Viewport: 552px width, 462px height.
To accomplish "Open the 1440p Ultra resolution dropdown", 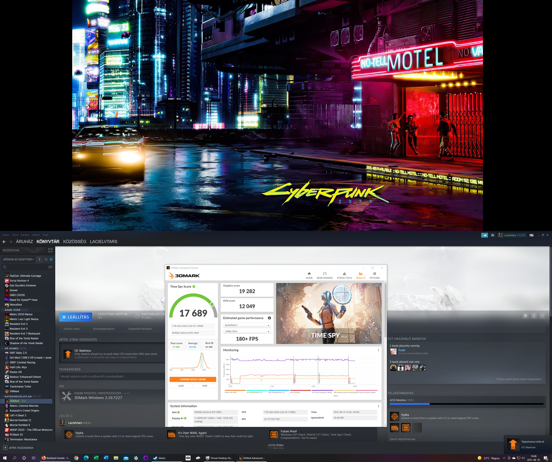I will pyautogui.click(x=247, y=331).
